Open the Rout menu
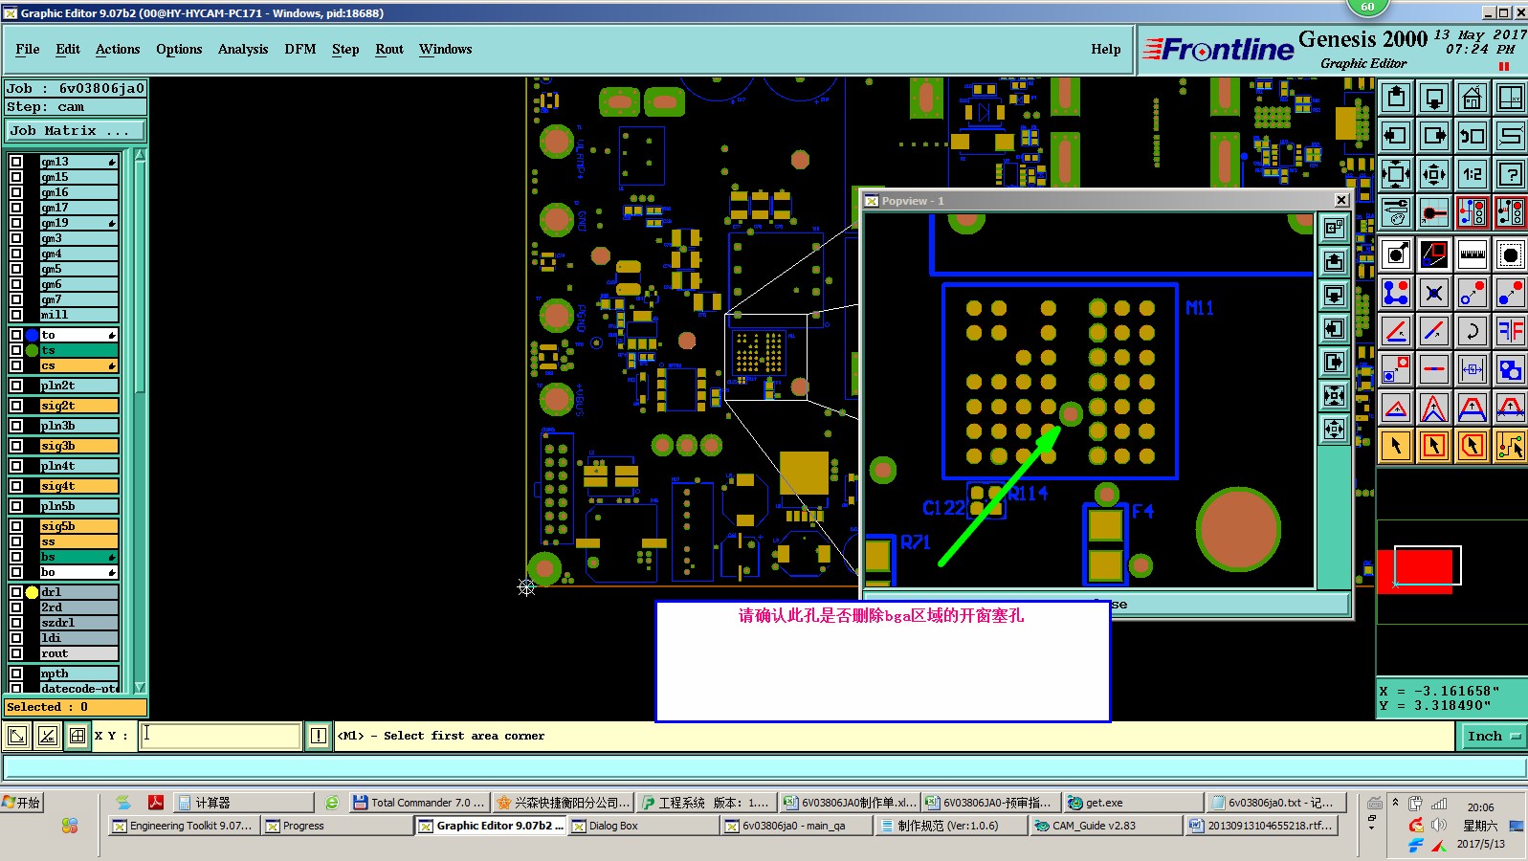Image resolution: width=1528 pixels, height=861 pixels. pos(389,49)
